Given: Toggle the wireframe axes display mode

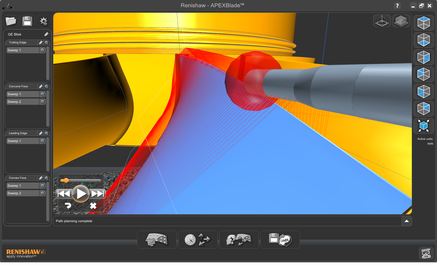Looking at the screenshot, I should pyautogui.click(x=382, y=21).
